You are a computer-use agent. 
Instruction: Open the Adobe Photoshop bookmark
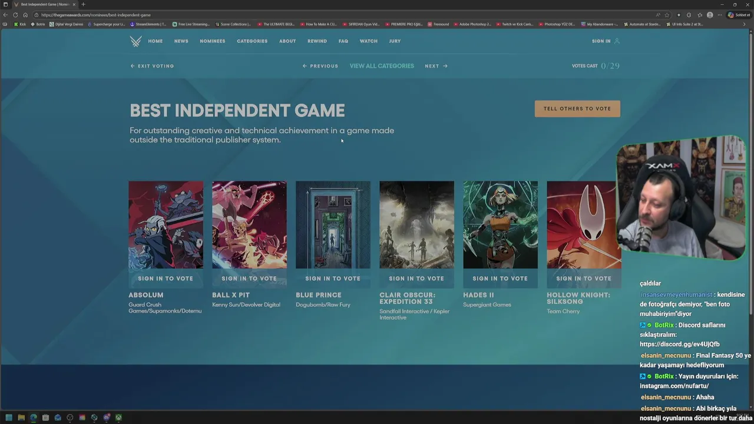(472, 24)
